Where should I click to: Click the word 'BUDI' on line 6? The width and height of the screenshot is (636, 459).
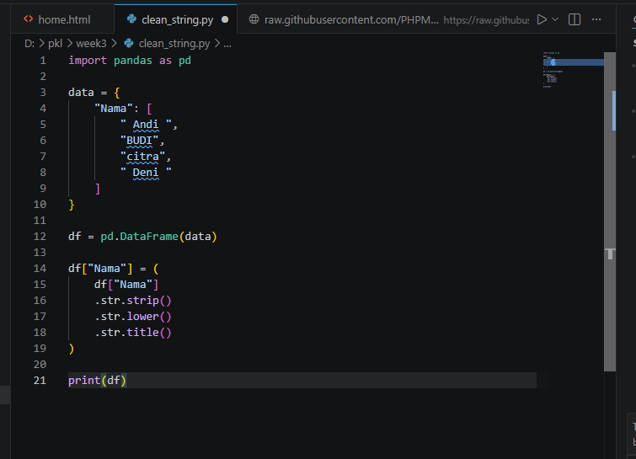point(139,141)
